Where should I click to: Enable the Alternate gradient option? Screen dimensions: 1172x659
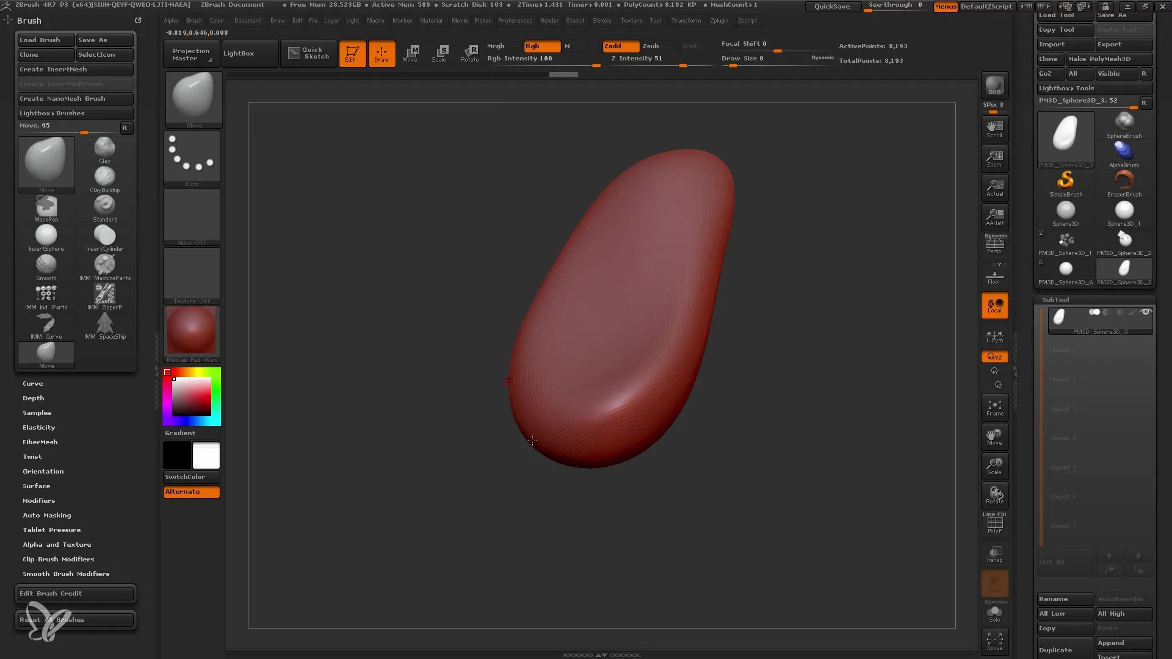[192, 491]
